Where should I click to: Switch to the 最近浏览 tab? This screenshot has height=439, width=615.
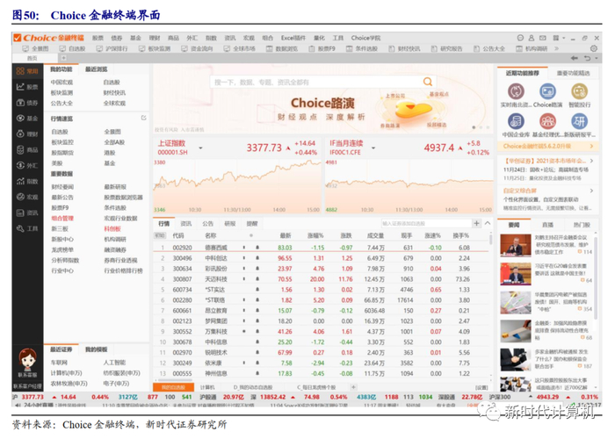coord(96,69)
